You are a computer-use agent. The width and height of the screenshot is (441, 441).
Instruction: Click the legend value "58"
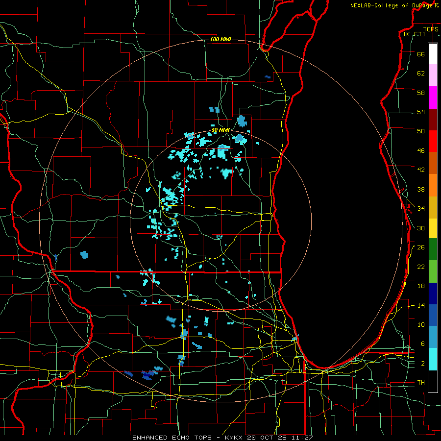click(x=421, y=93)
